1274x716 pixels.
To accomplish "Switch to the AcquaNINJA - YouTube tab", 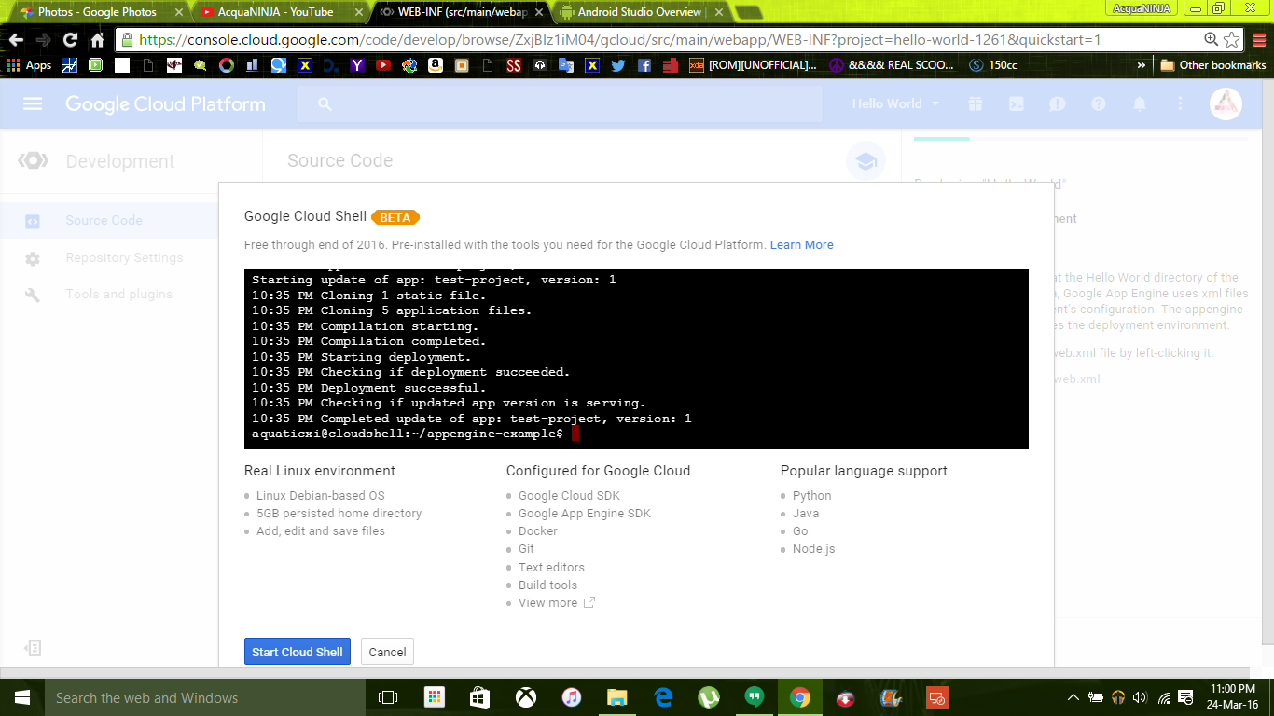I will [x=275, y=12].
